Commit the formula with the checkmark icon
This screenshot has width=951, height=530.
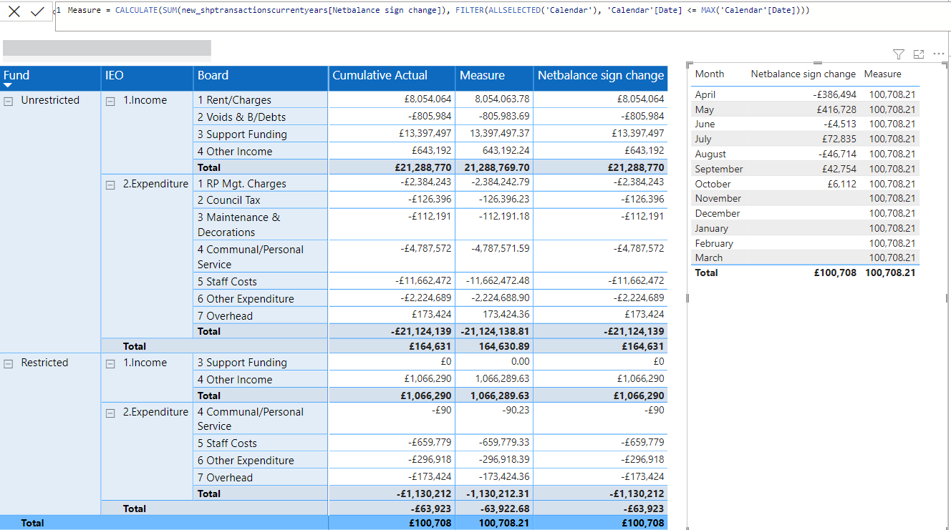click(x=37, y=11)
